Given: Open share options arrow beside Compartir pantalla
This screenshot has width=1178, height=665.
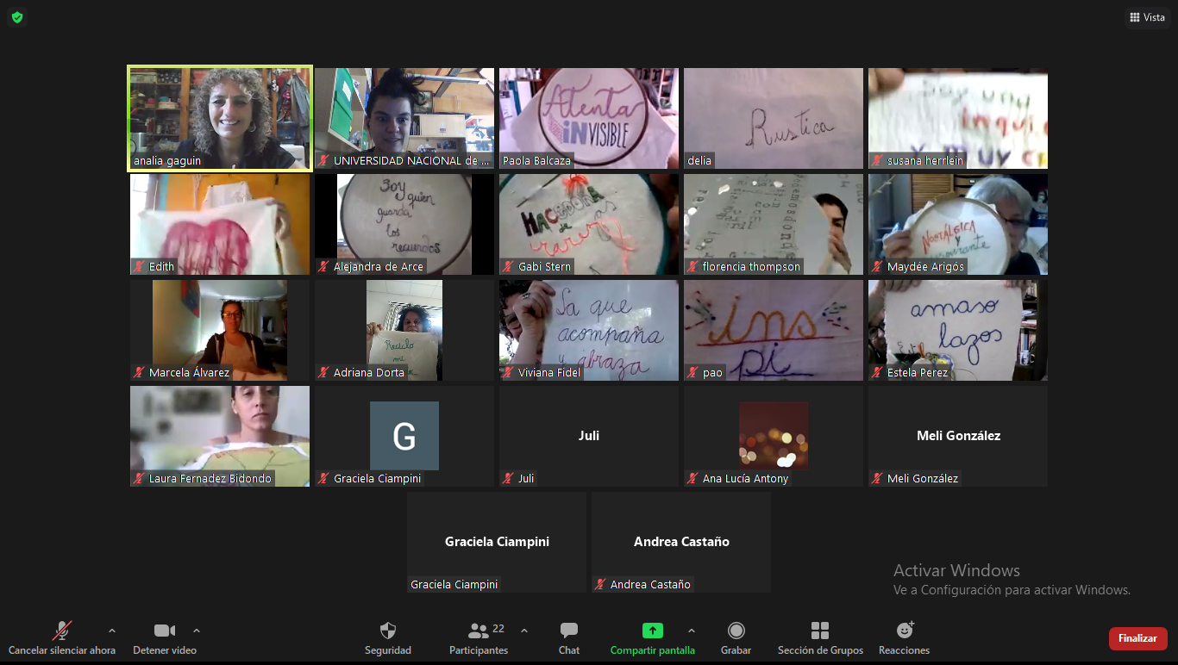Looking at the screenshot, I should pyautogui.click(x=691, y=631).
